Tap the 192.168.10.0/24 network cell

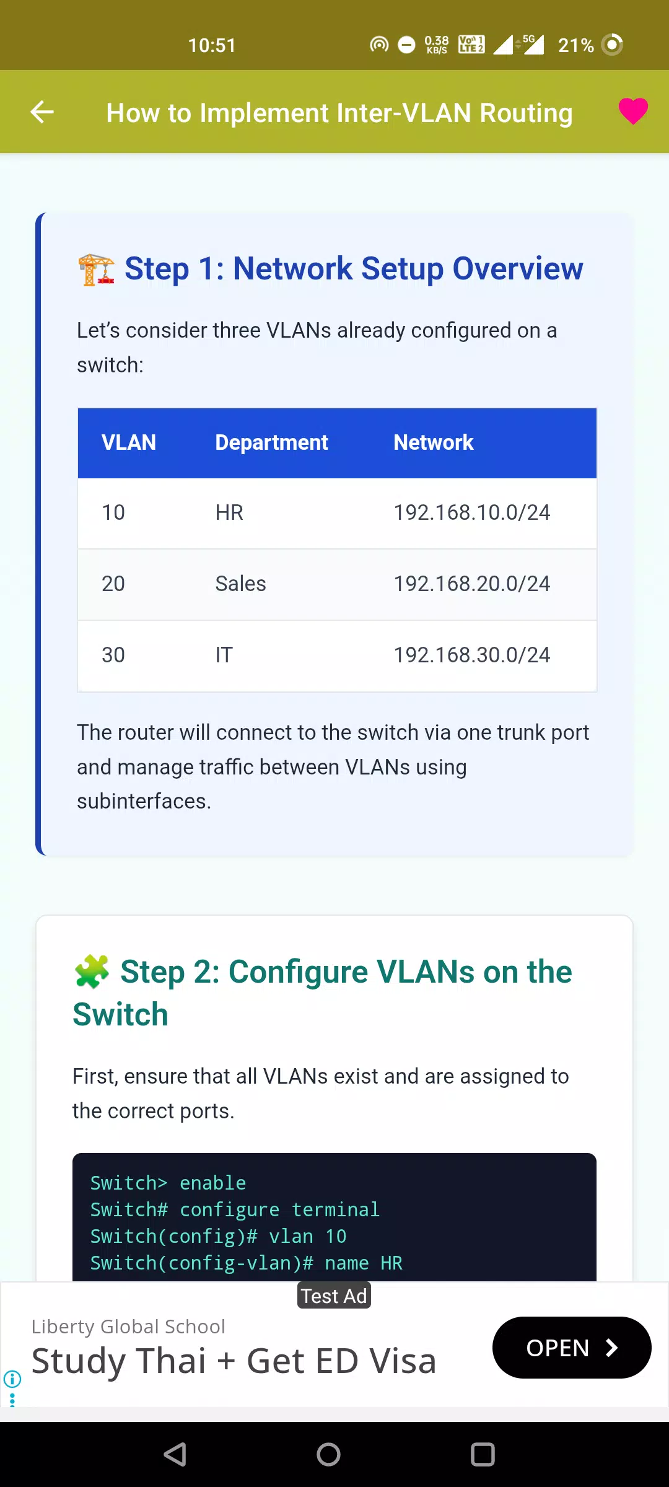pos(472,512)
